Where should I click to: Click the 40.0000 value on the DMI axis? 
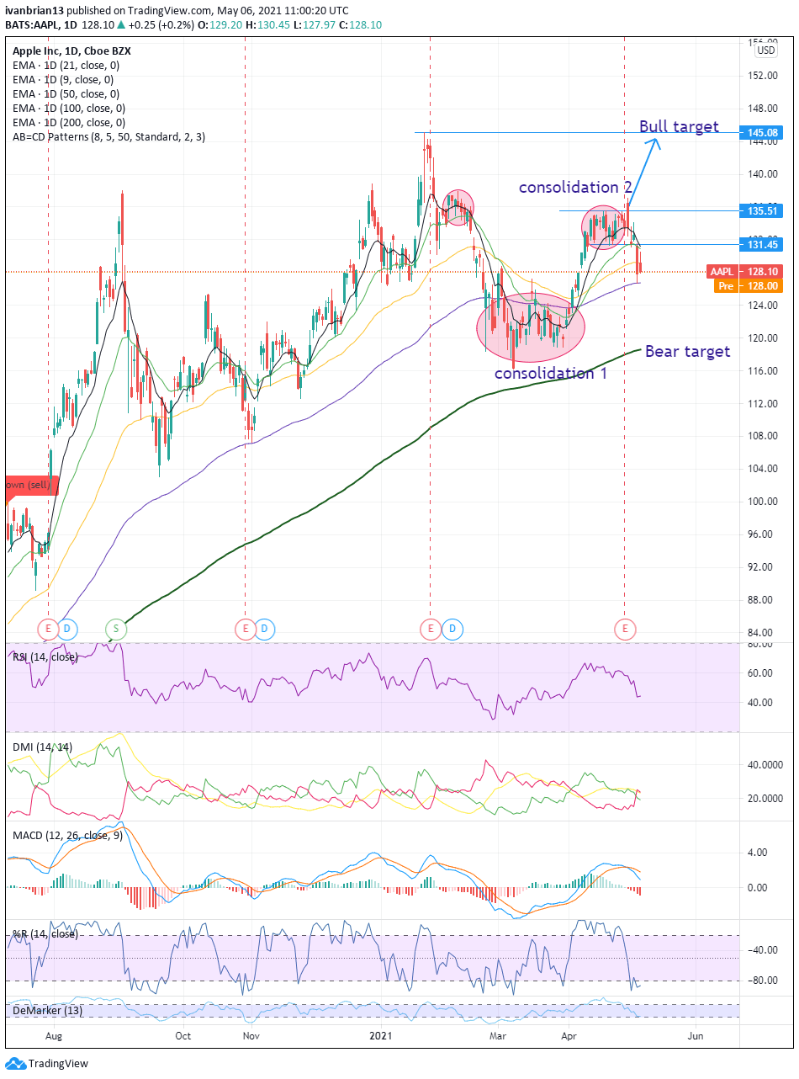[765, 764]
